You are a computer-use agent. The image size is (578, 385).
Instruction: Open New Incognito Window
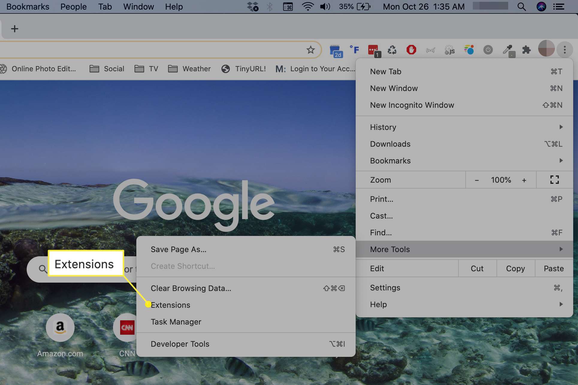click(412, 105)
